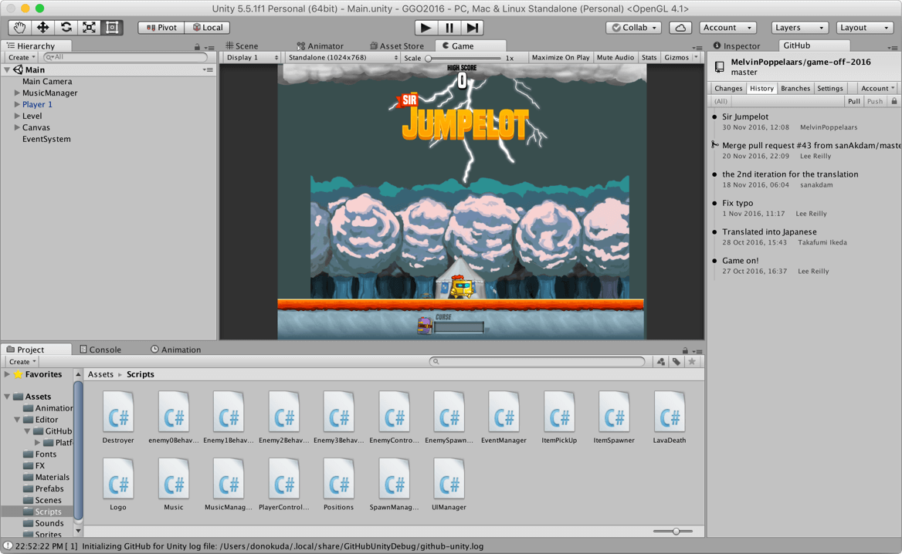
Task: Toggle the Pivot button
Action: pyautogui.click(x=161, y=28)
